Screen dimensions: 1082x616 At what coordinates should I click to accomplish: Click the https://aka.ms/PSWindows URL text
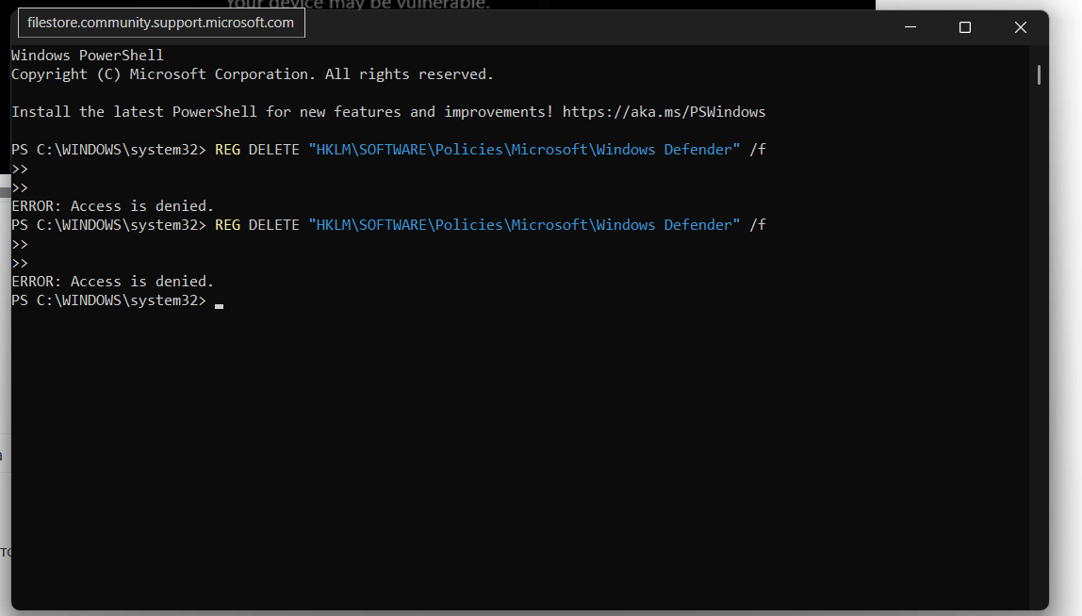664,112
